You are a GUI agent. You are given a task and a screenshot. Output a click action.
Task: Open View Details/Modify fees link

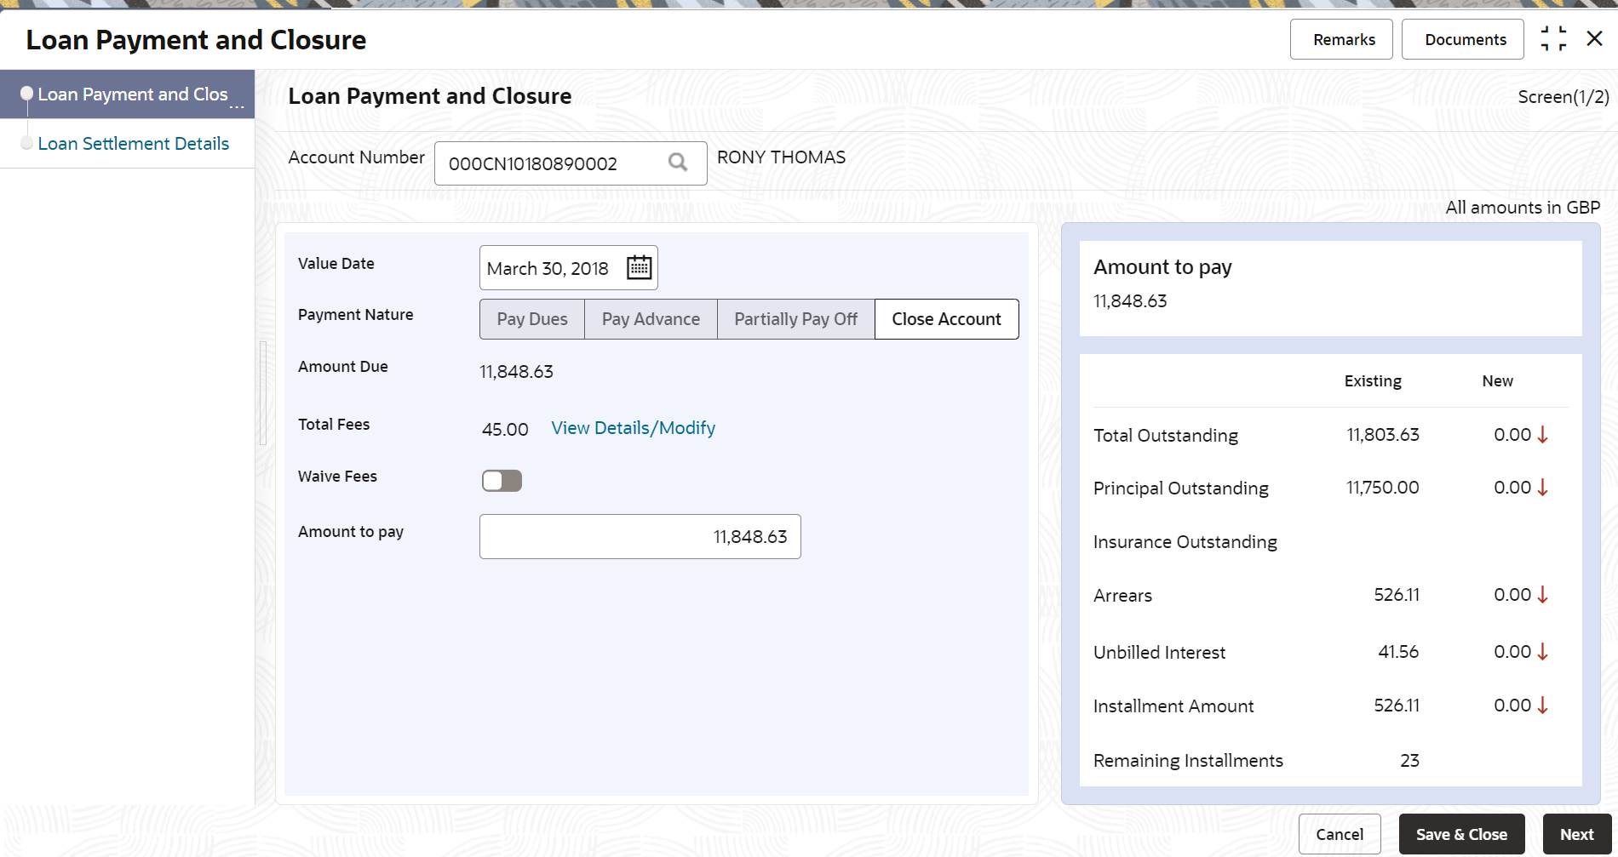pos(633,428)
